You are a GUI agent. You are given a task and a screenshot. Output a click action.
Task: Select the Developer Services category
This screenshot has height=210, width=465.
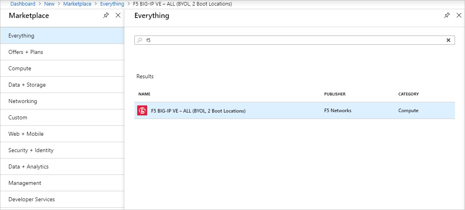(32, 199)
